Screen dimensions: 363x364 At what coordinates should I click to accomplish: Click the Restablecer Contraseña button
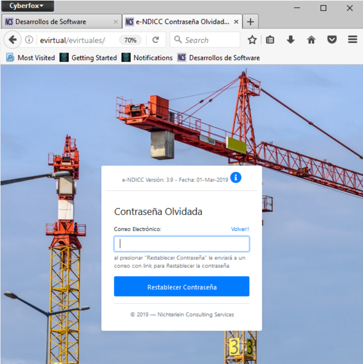click(x=182, y=287)
